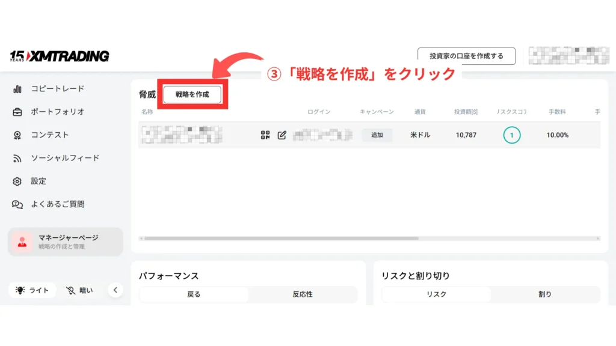
Task: Show the strategy QR code icon
Action: coord(265,135)
